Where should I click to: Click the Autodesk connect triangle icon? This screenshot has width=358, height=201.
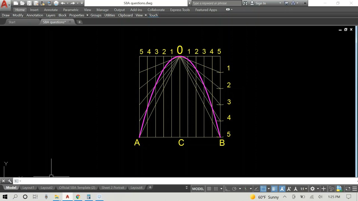[x=293, y=3]
